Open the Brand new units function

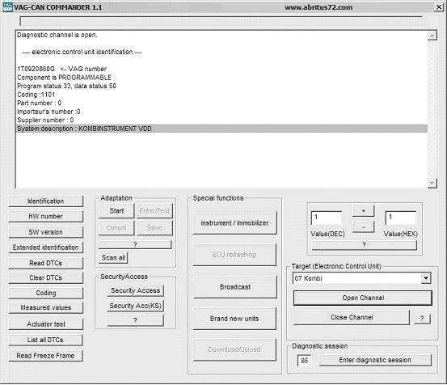click(234, 319)
